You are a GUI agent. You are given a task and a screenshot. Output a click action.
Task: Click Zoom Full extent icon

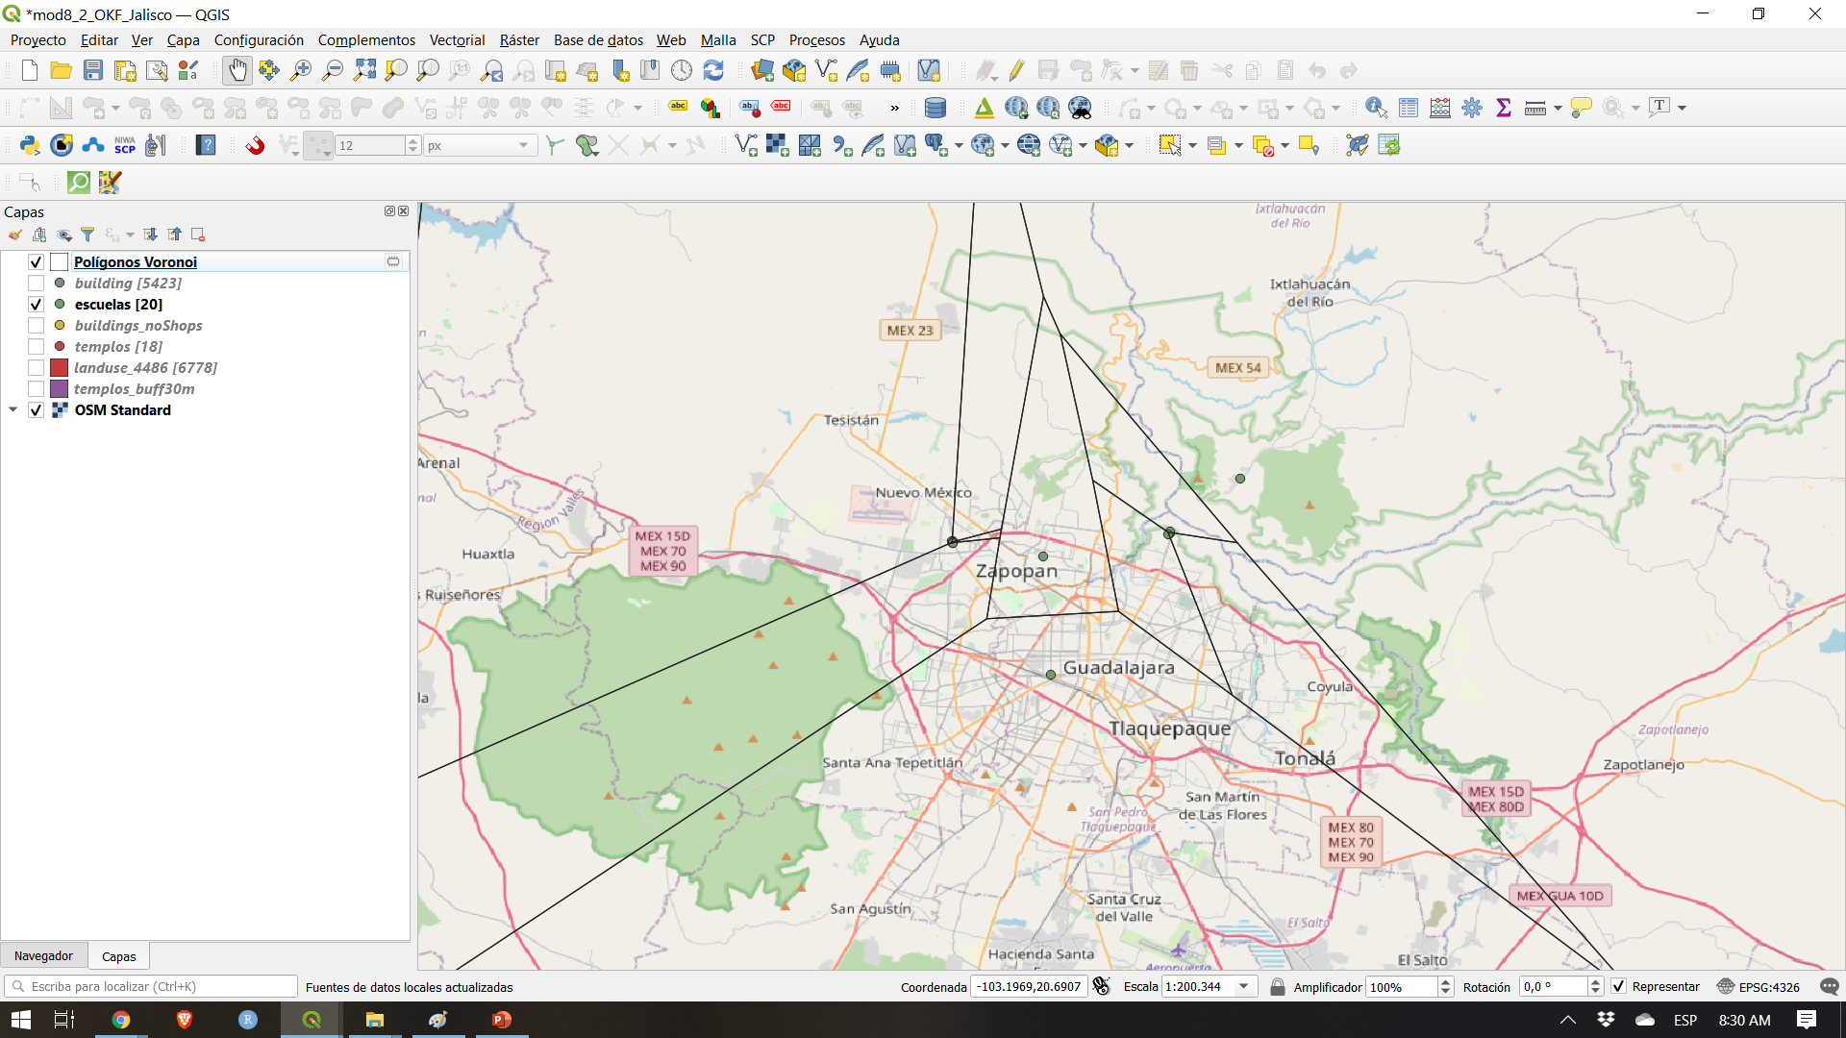[364, 70]
